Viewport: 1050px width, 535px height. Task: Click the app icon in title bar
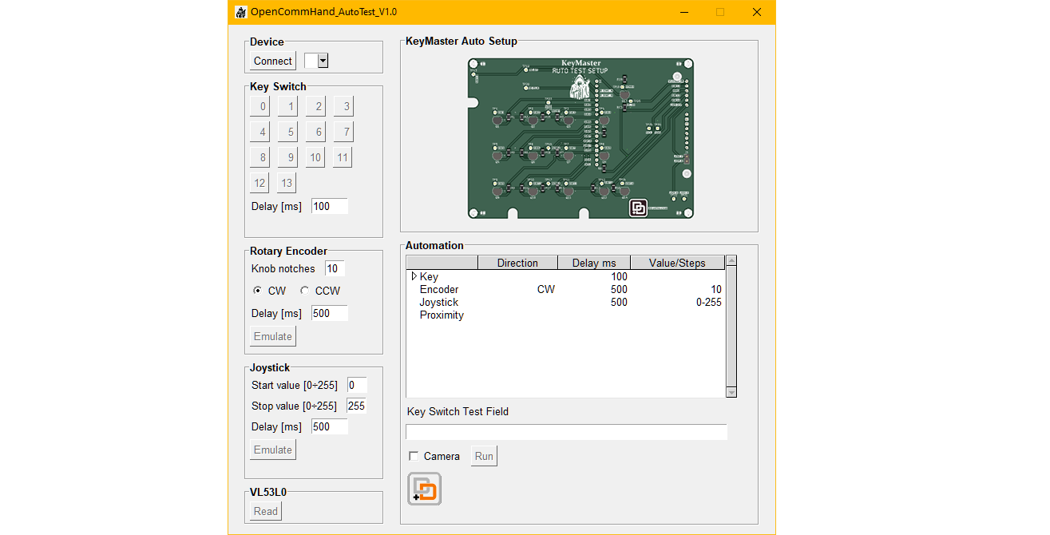pyautogui.click(x=240, y=12)
